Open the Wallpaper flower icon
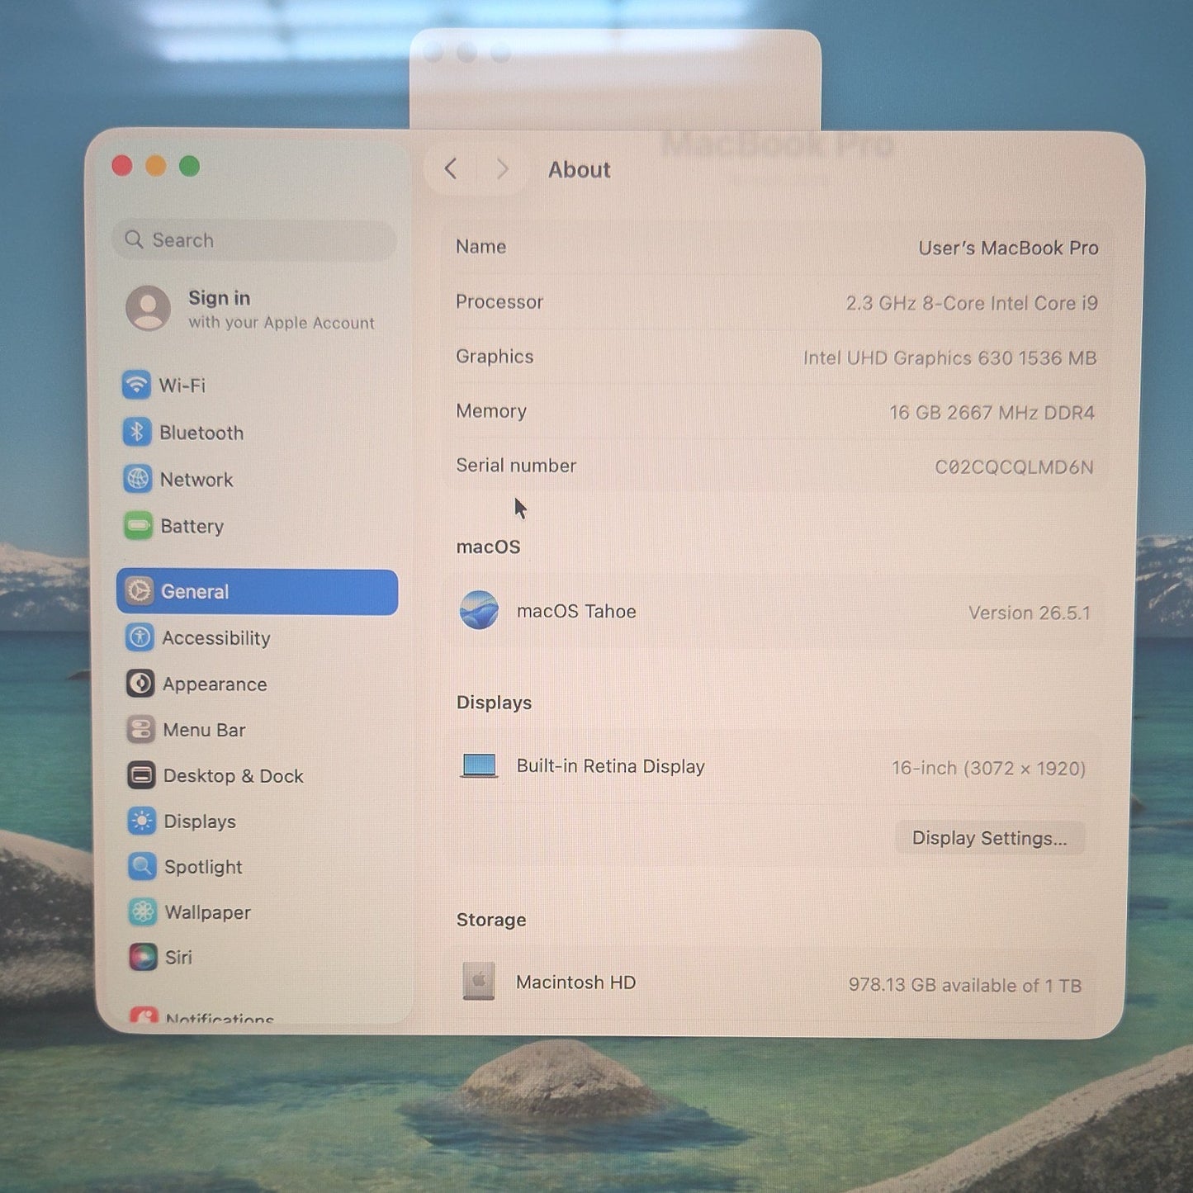Image resolution: width=1193 pixels, height=1193 pixels. click(143, 911)
